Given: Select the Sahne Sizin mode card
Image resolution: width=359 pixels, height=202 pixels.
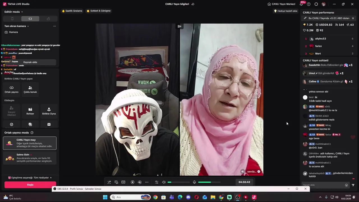Looking at the screenshot, I should [30, 158].
